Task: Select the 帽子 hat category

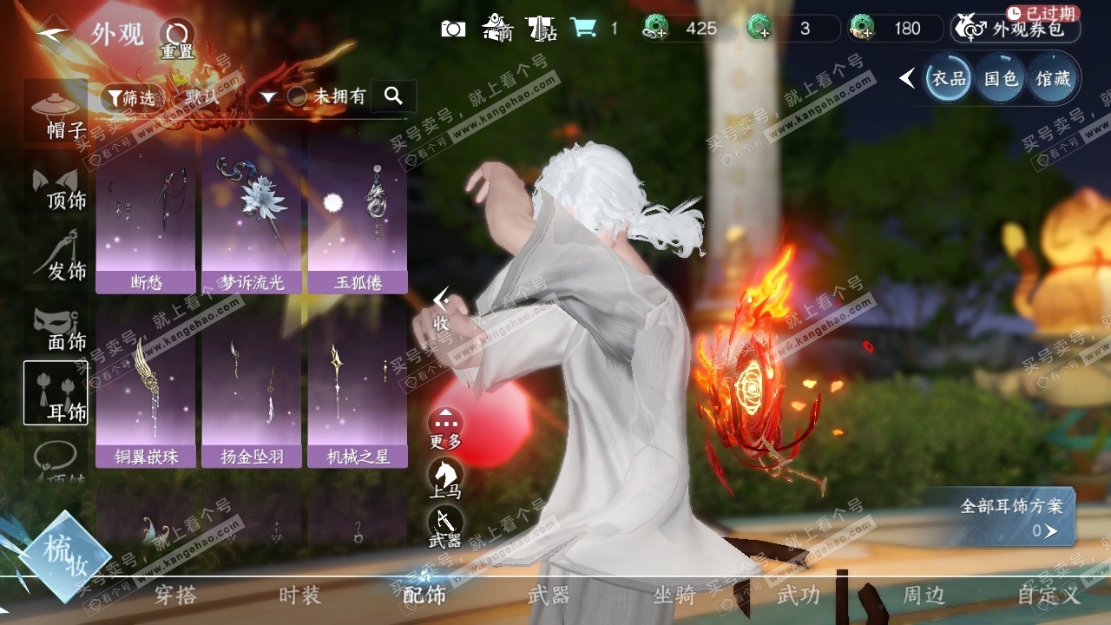Action: pos(56,113)
